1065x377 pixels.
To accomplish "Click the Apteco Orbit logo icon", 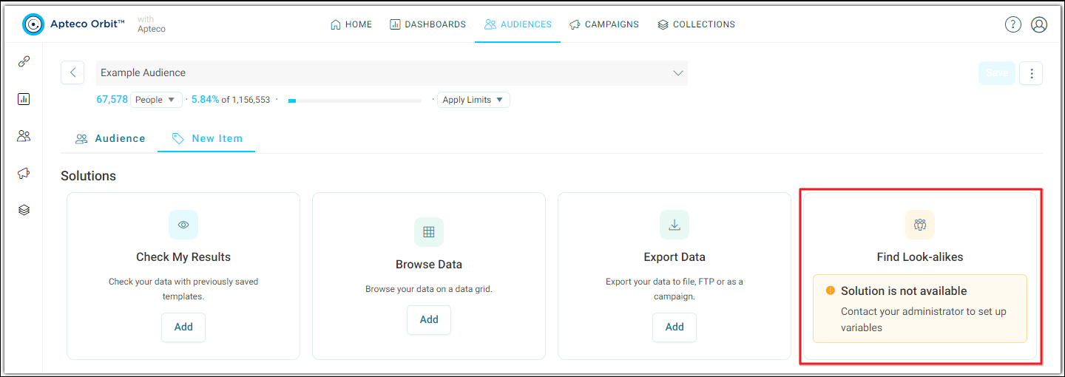I will click(33, 24).
